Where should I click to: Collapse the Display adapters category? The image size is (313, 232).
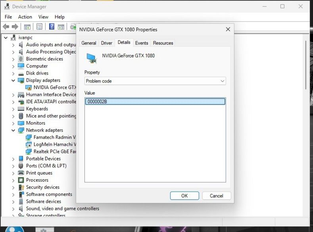point(13,80)
